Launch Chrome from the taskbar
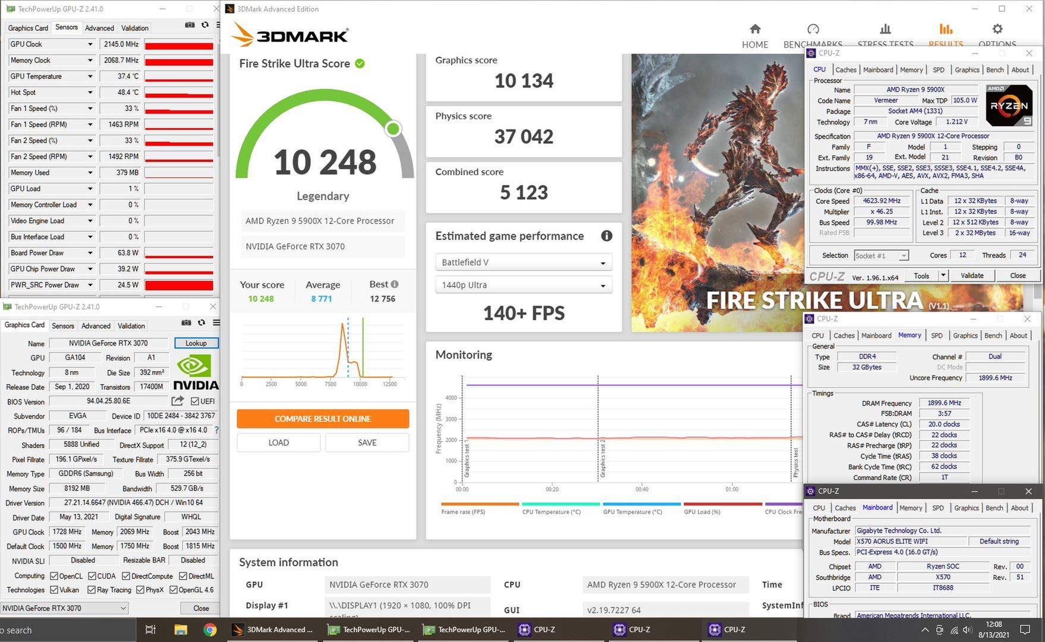Screen dimensions: 1045x642 [210, 630]
